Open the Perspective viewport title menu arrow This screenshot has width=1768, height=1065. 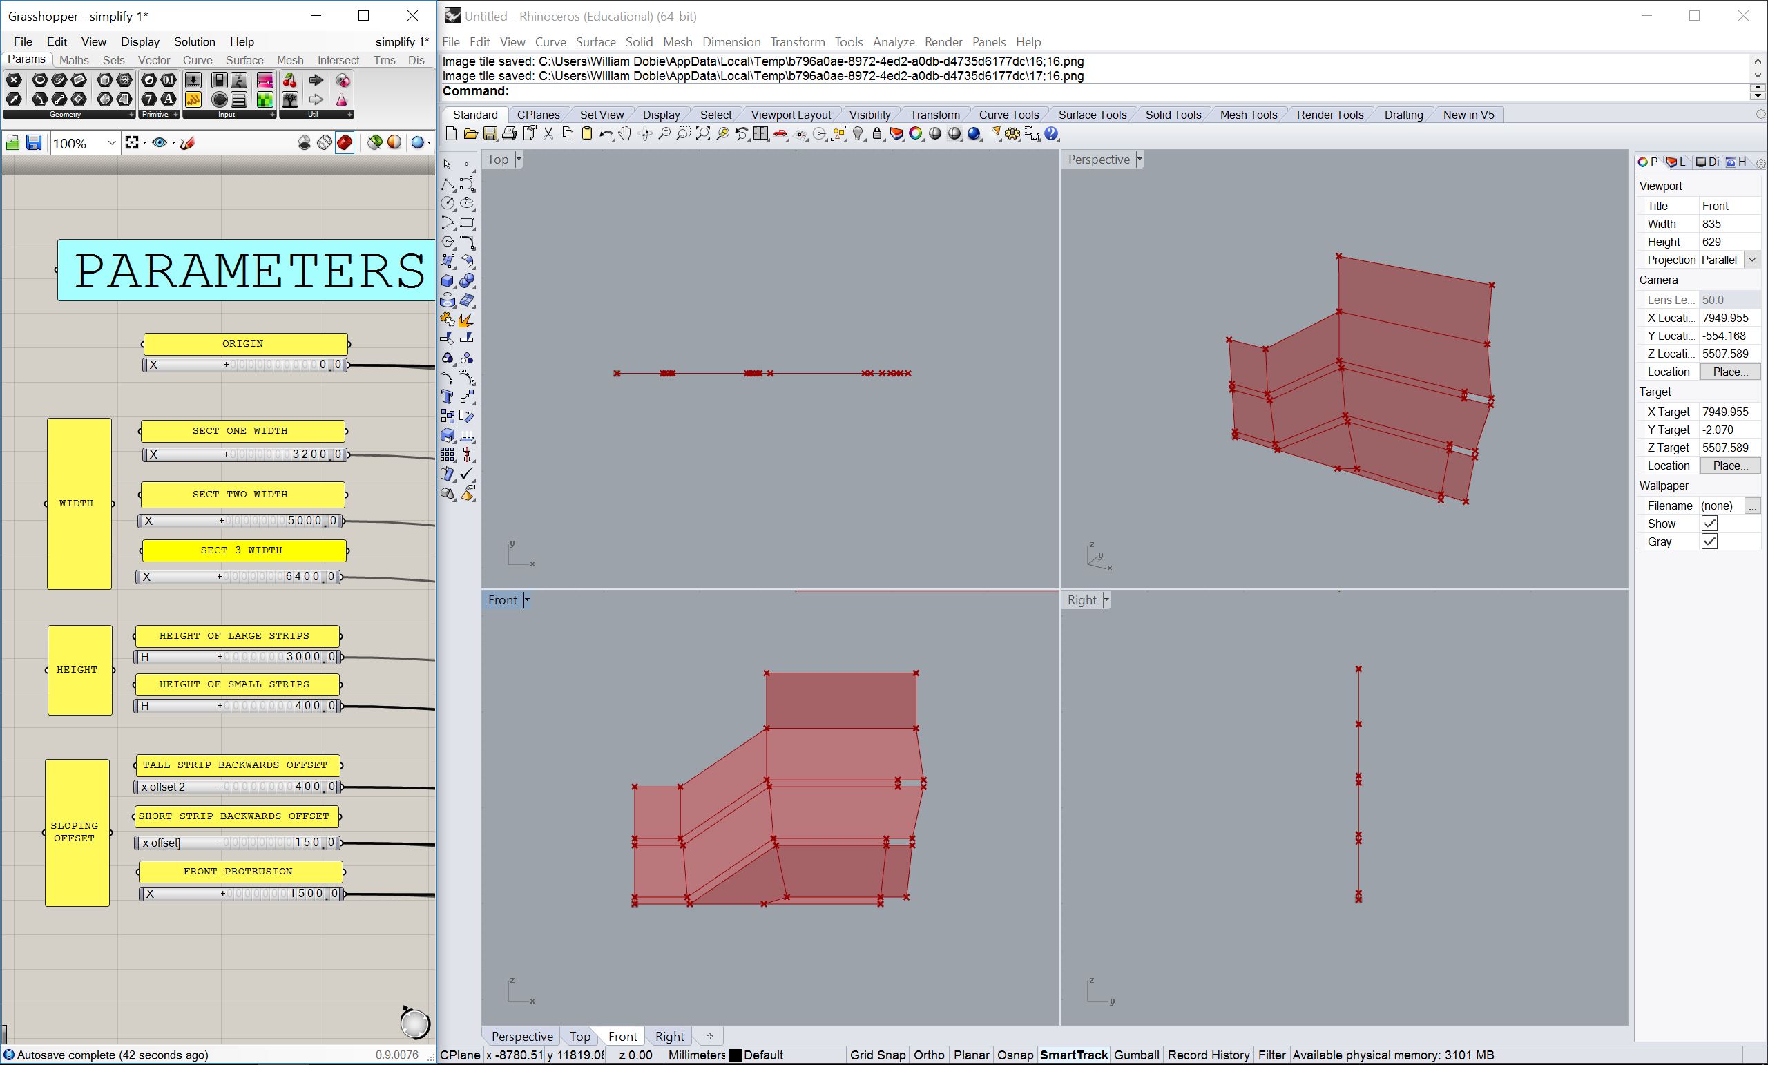1139,160
